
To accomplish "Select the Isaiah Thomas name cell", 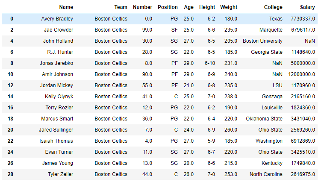I will [x=56, y=141].
